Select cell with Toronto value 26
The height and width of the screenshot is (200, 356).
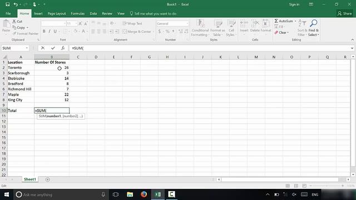click(52, 68)
